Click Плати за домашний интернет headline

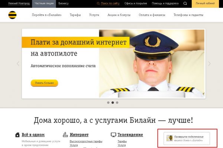click(78, 42)
